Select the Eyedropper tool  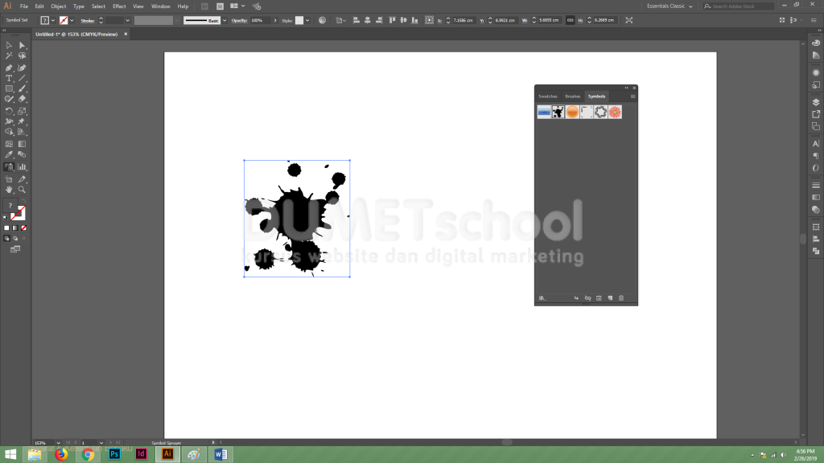coord(9,155)
